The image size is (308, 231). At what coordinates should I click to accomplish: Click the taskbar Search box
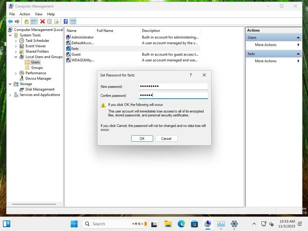[x=115, y=224]
